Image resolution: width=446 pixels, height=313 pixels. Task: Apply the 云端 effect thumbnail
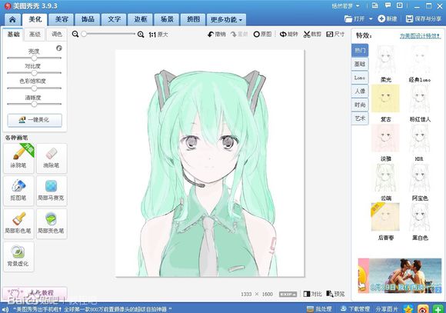385,178
